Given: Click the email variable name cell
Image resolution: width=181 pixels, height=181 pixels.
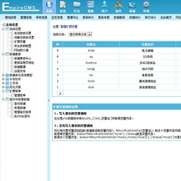Looking at the screenshot, I should point(91,50).
